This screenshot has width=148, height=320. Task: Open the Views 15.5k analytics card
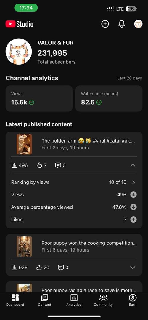click(39, 98)
